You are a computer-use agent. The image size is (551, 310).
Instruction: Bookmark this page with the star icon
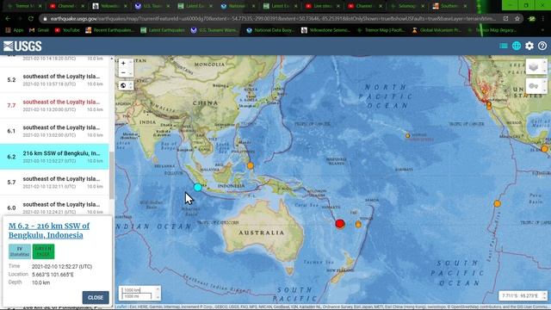pyautogui.click(x=517, y=19)
